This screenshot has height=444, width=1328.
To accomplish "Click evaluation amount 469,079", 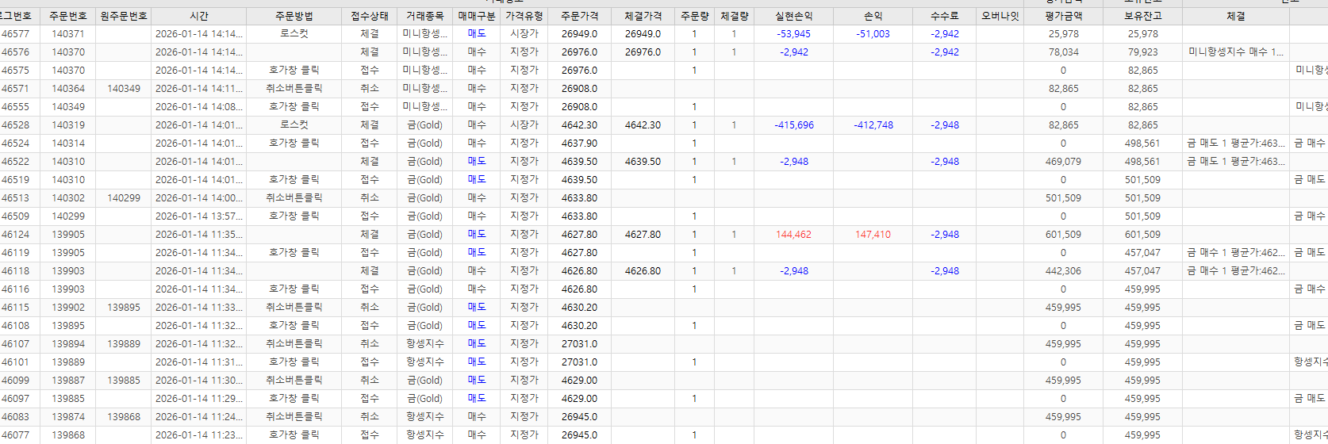I will pyautogui.click(x=1064, y=162).
